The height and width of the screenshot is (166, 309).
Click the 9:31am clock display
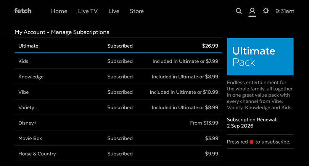(x=285, y=11)
